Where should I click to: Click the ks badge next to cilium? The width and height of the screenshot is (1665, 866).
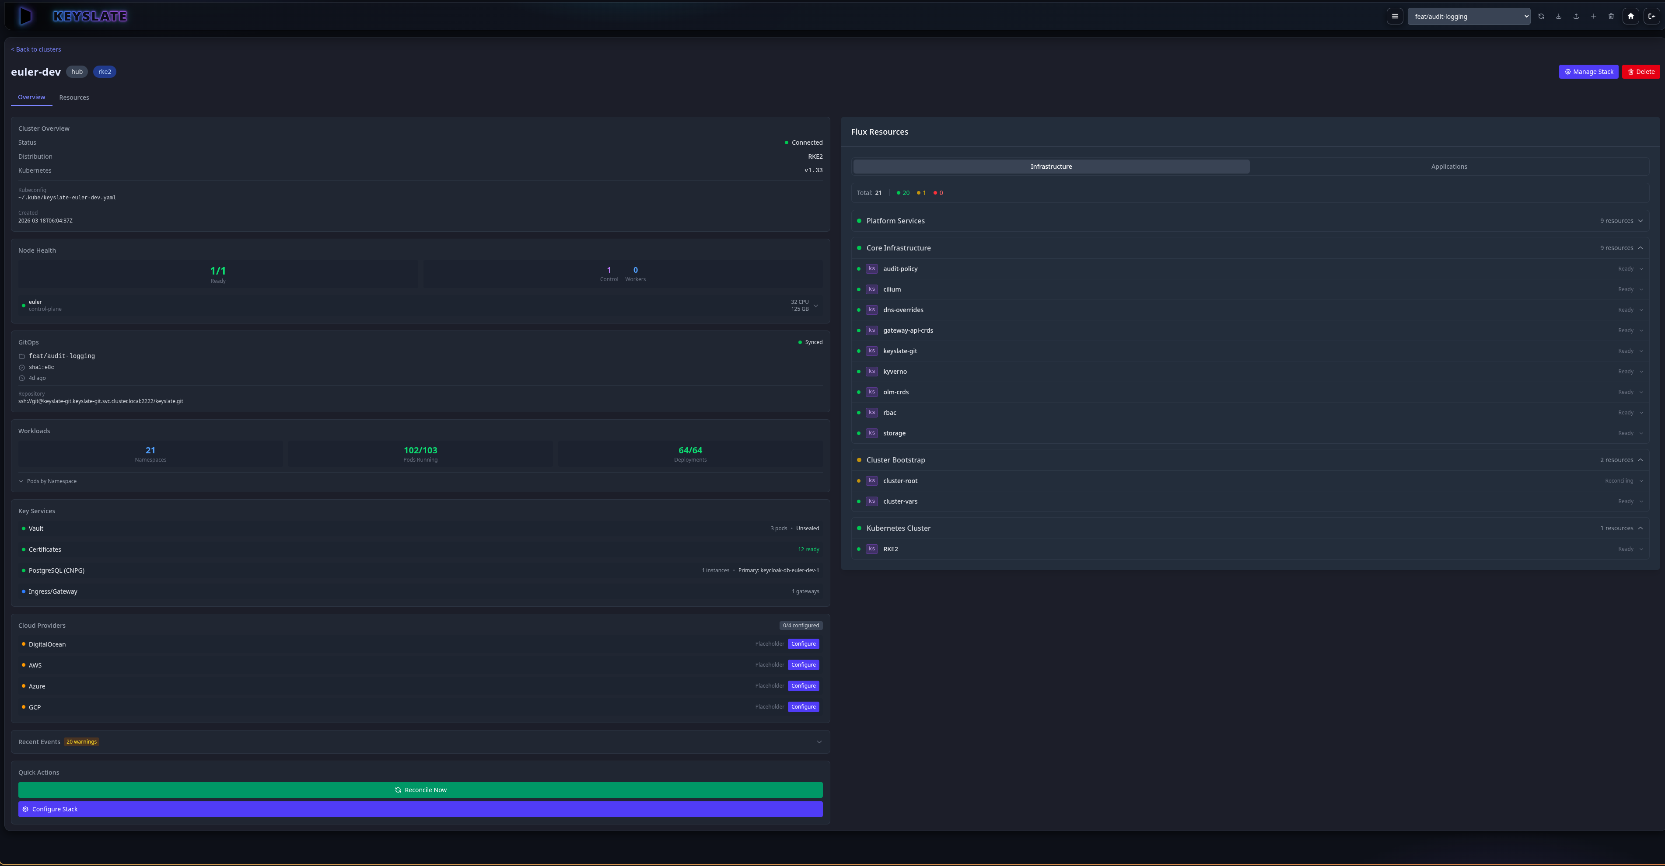coord(871,289)
